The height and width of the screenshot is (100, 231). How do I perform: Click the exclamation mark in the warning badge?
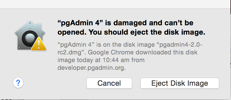(39, 45)
